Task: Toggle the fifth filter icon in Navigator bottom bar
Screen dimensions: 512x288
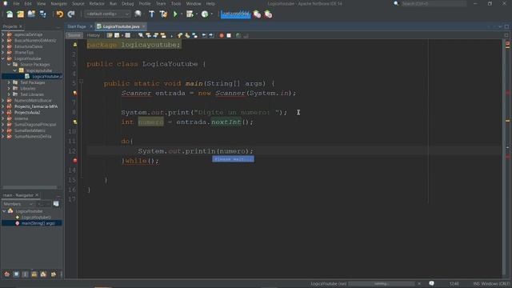Action: click(43, 274)
